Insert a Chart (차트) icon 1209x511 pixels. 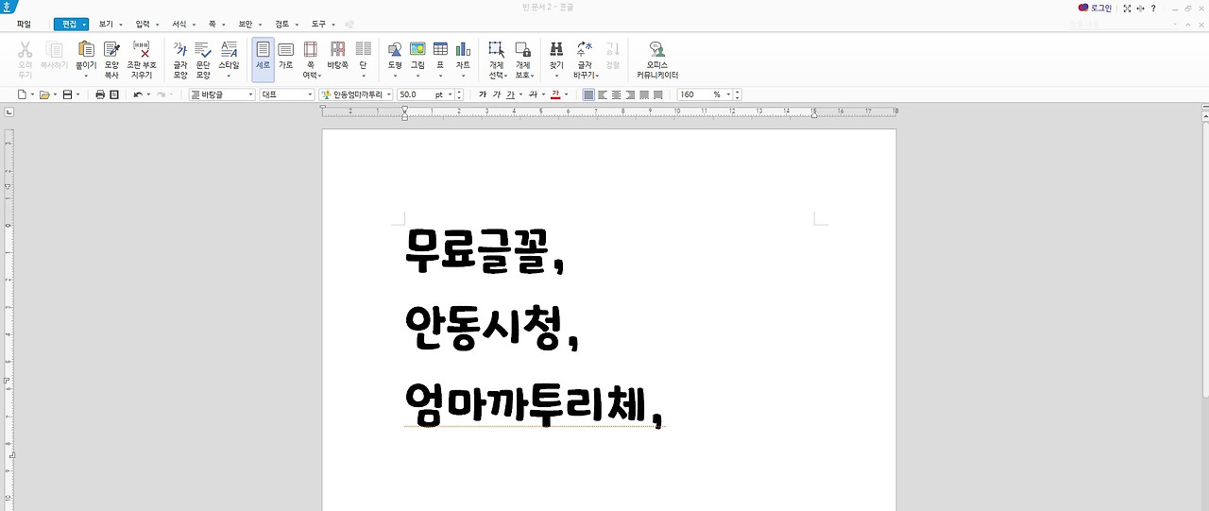pos(463,50)
